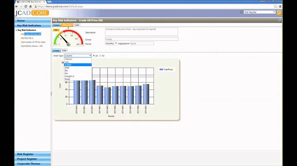Click the Description text box
The height and width of the screenshot is (166, 297).
click(x=141, y=32)
